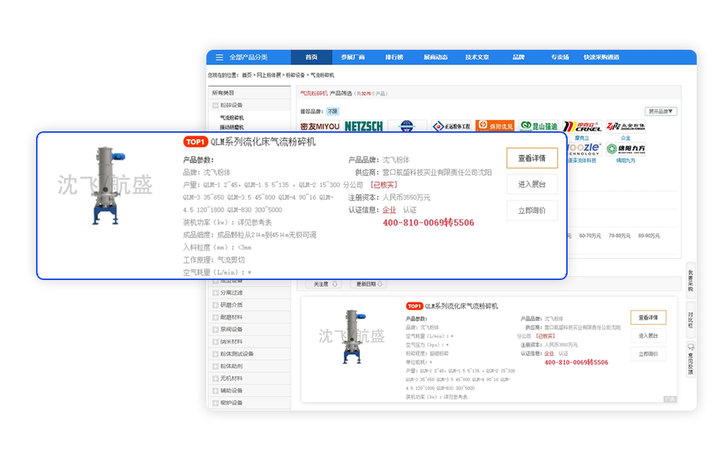This screenshot has height=464, width=717.
Task: Click 粉碎设备 breadcrumb link
Action: [296, 75]
